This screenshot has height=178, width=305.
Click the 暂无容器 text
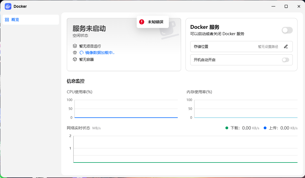(86, 60)
